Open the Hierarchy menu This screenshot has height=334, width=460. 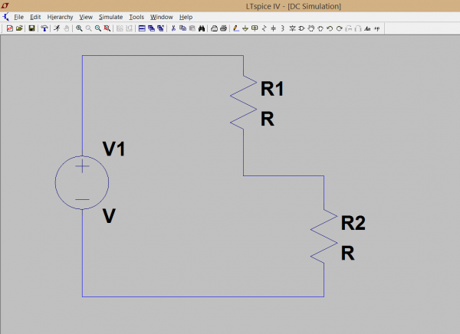pyautogui.click(x=60, y=17)
